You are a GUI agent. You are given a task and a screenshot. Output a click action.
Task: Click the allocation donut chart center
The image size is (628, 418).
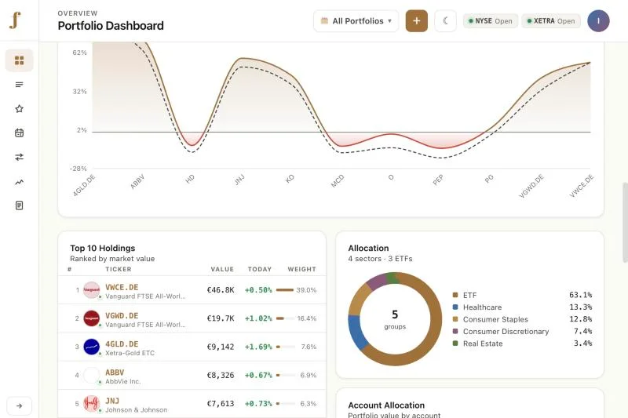pos(395,319)
